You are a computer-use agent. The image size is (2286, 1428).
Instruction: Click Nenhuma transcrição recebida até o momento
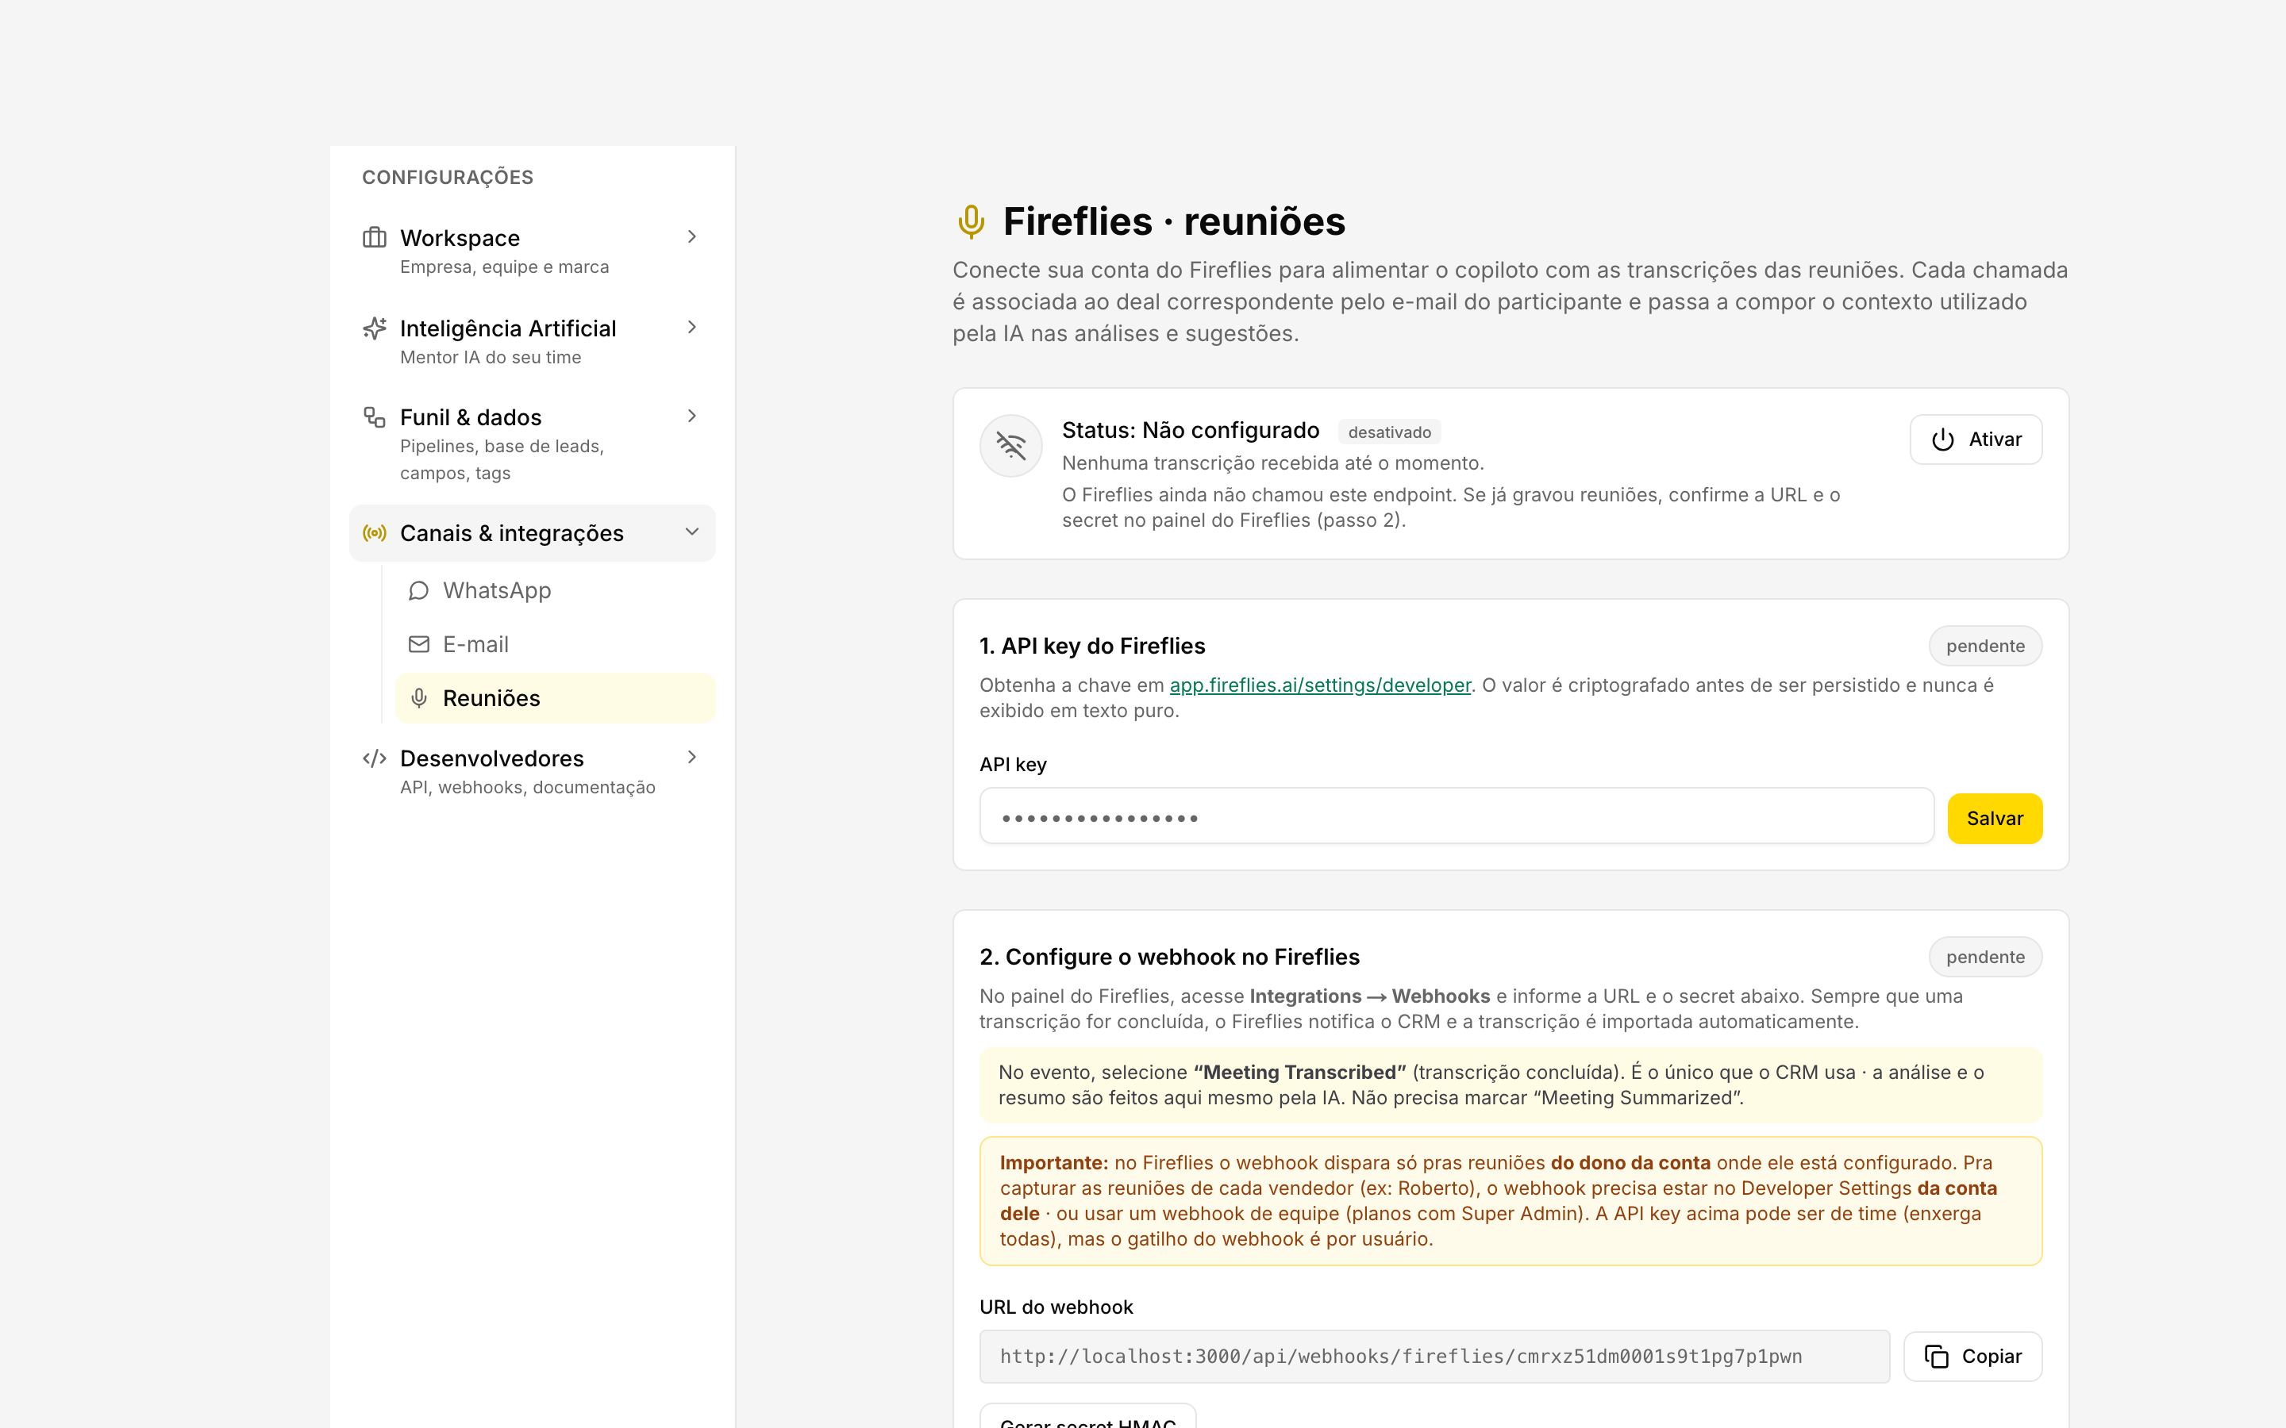pos(1272,463)
